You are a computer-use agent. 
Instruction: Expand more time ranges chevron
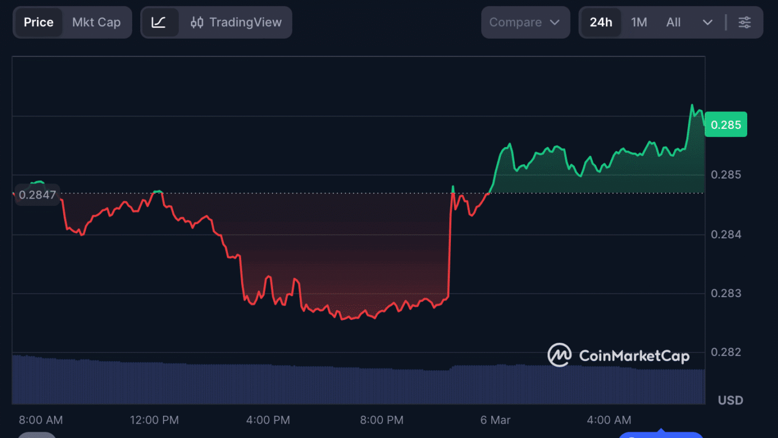point(707,23)
